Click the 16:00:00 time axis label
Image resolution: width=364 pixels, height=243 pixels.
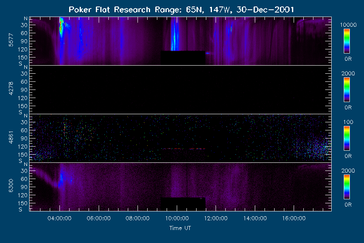pos(294,218)
